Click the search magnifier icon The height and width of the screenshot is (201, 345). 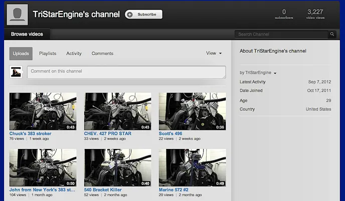[332, 34]
